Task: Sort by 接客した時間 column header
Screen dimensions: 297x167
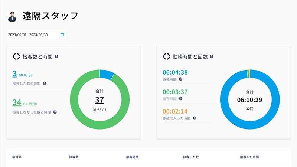Action: [x=249, y=157]
